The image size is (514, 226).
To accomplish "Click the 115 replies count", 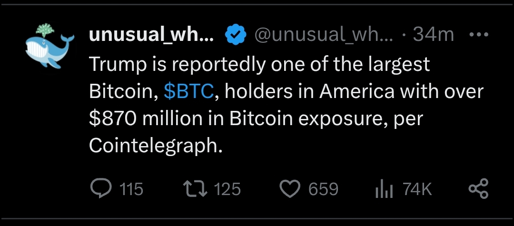I will tap(131, 189).
